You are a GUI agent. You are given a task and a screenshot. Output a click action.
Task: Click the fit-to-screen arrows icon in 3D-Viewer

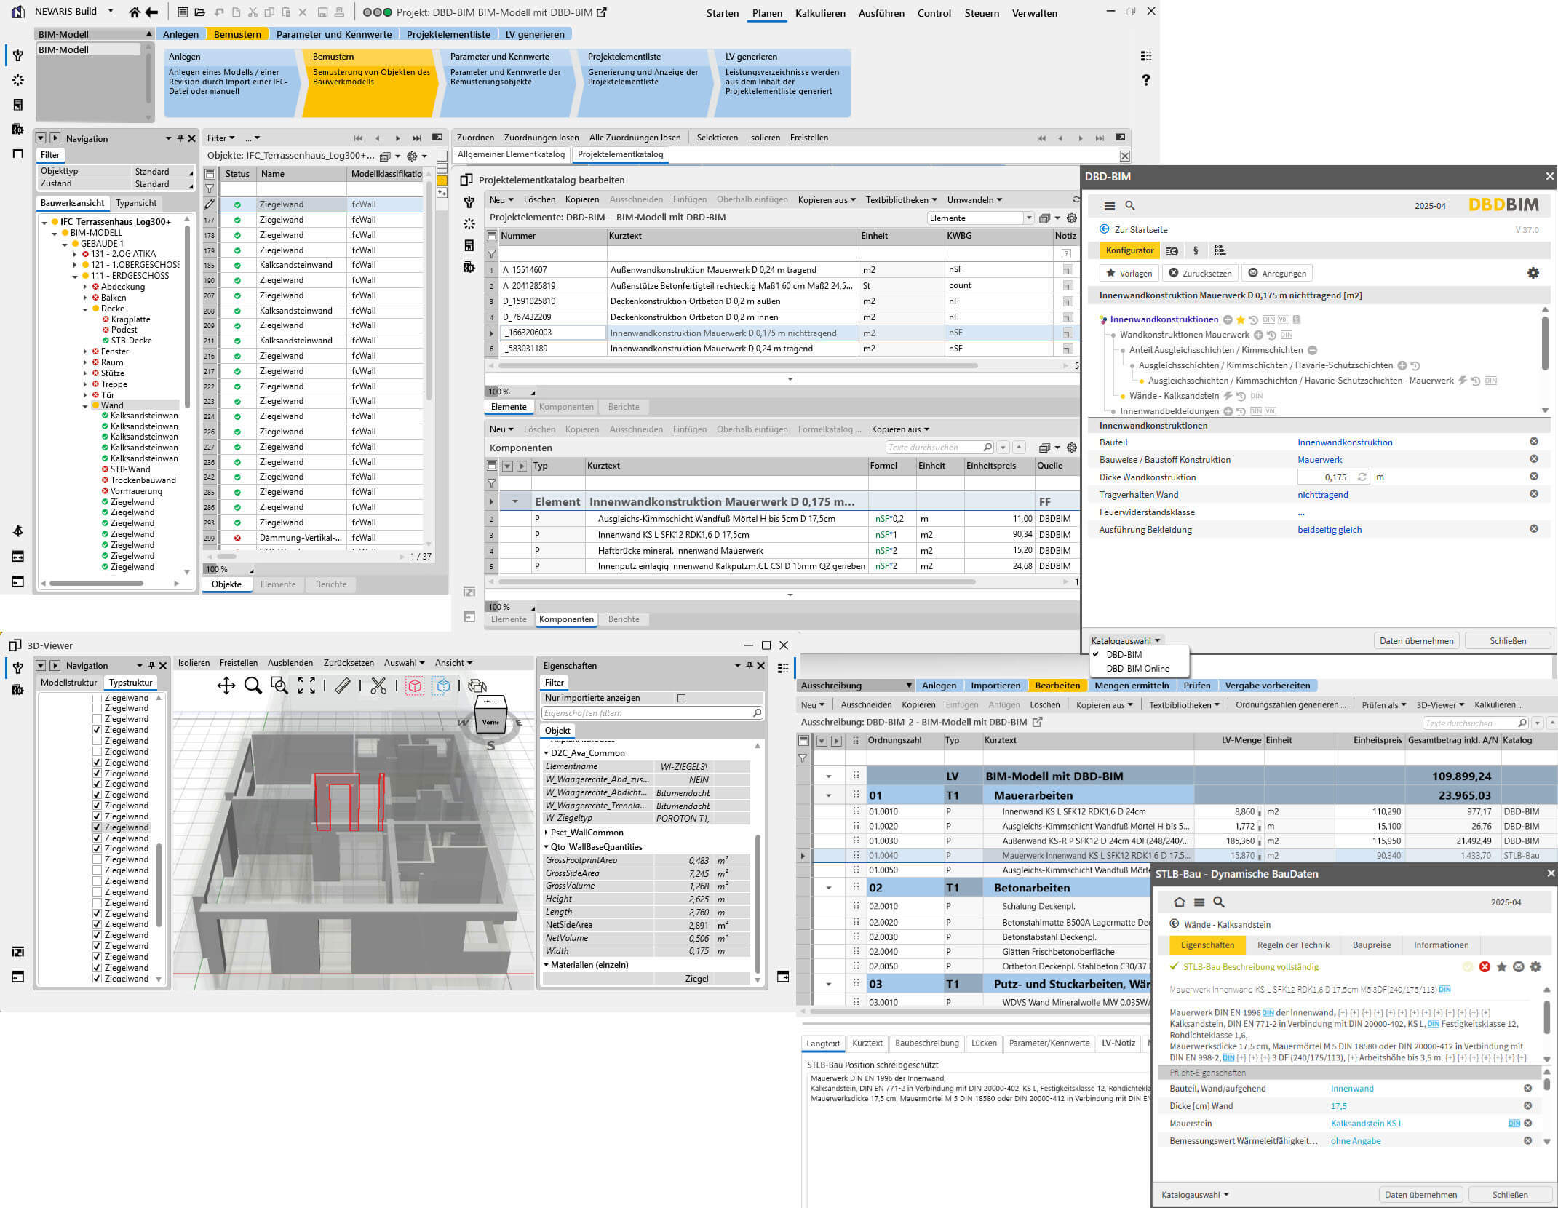pos(306,686)
